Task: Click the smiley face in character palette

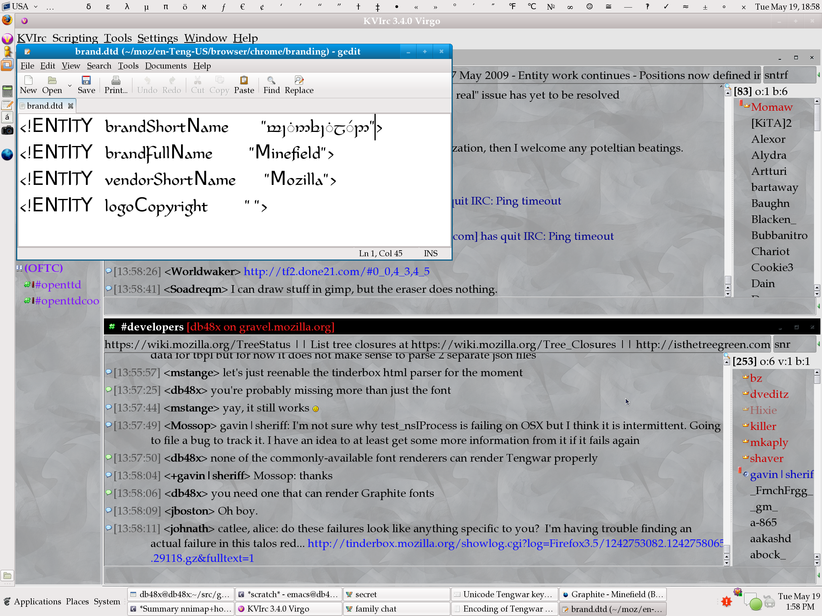Action: tap(589, 6)
